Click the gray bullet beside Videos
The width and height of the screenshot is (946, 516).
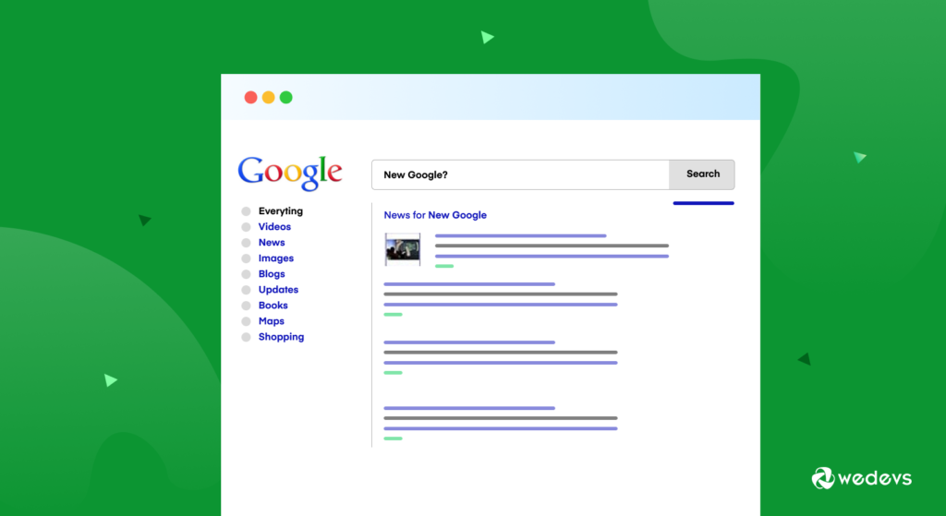coord(246,227)
